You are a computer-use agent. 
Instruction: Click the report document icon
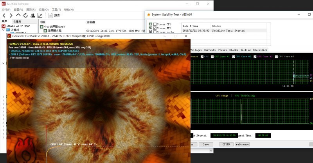pos(51,16)
